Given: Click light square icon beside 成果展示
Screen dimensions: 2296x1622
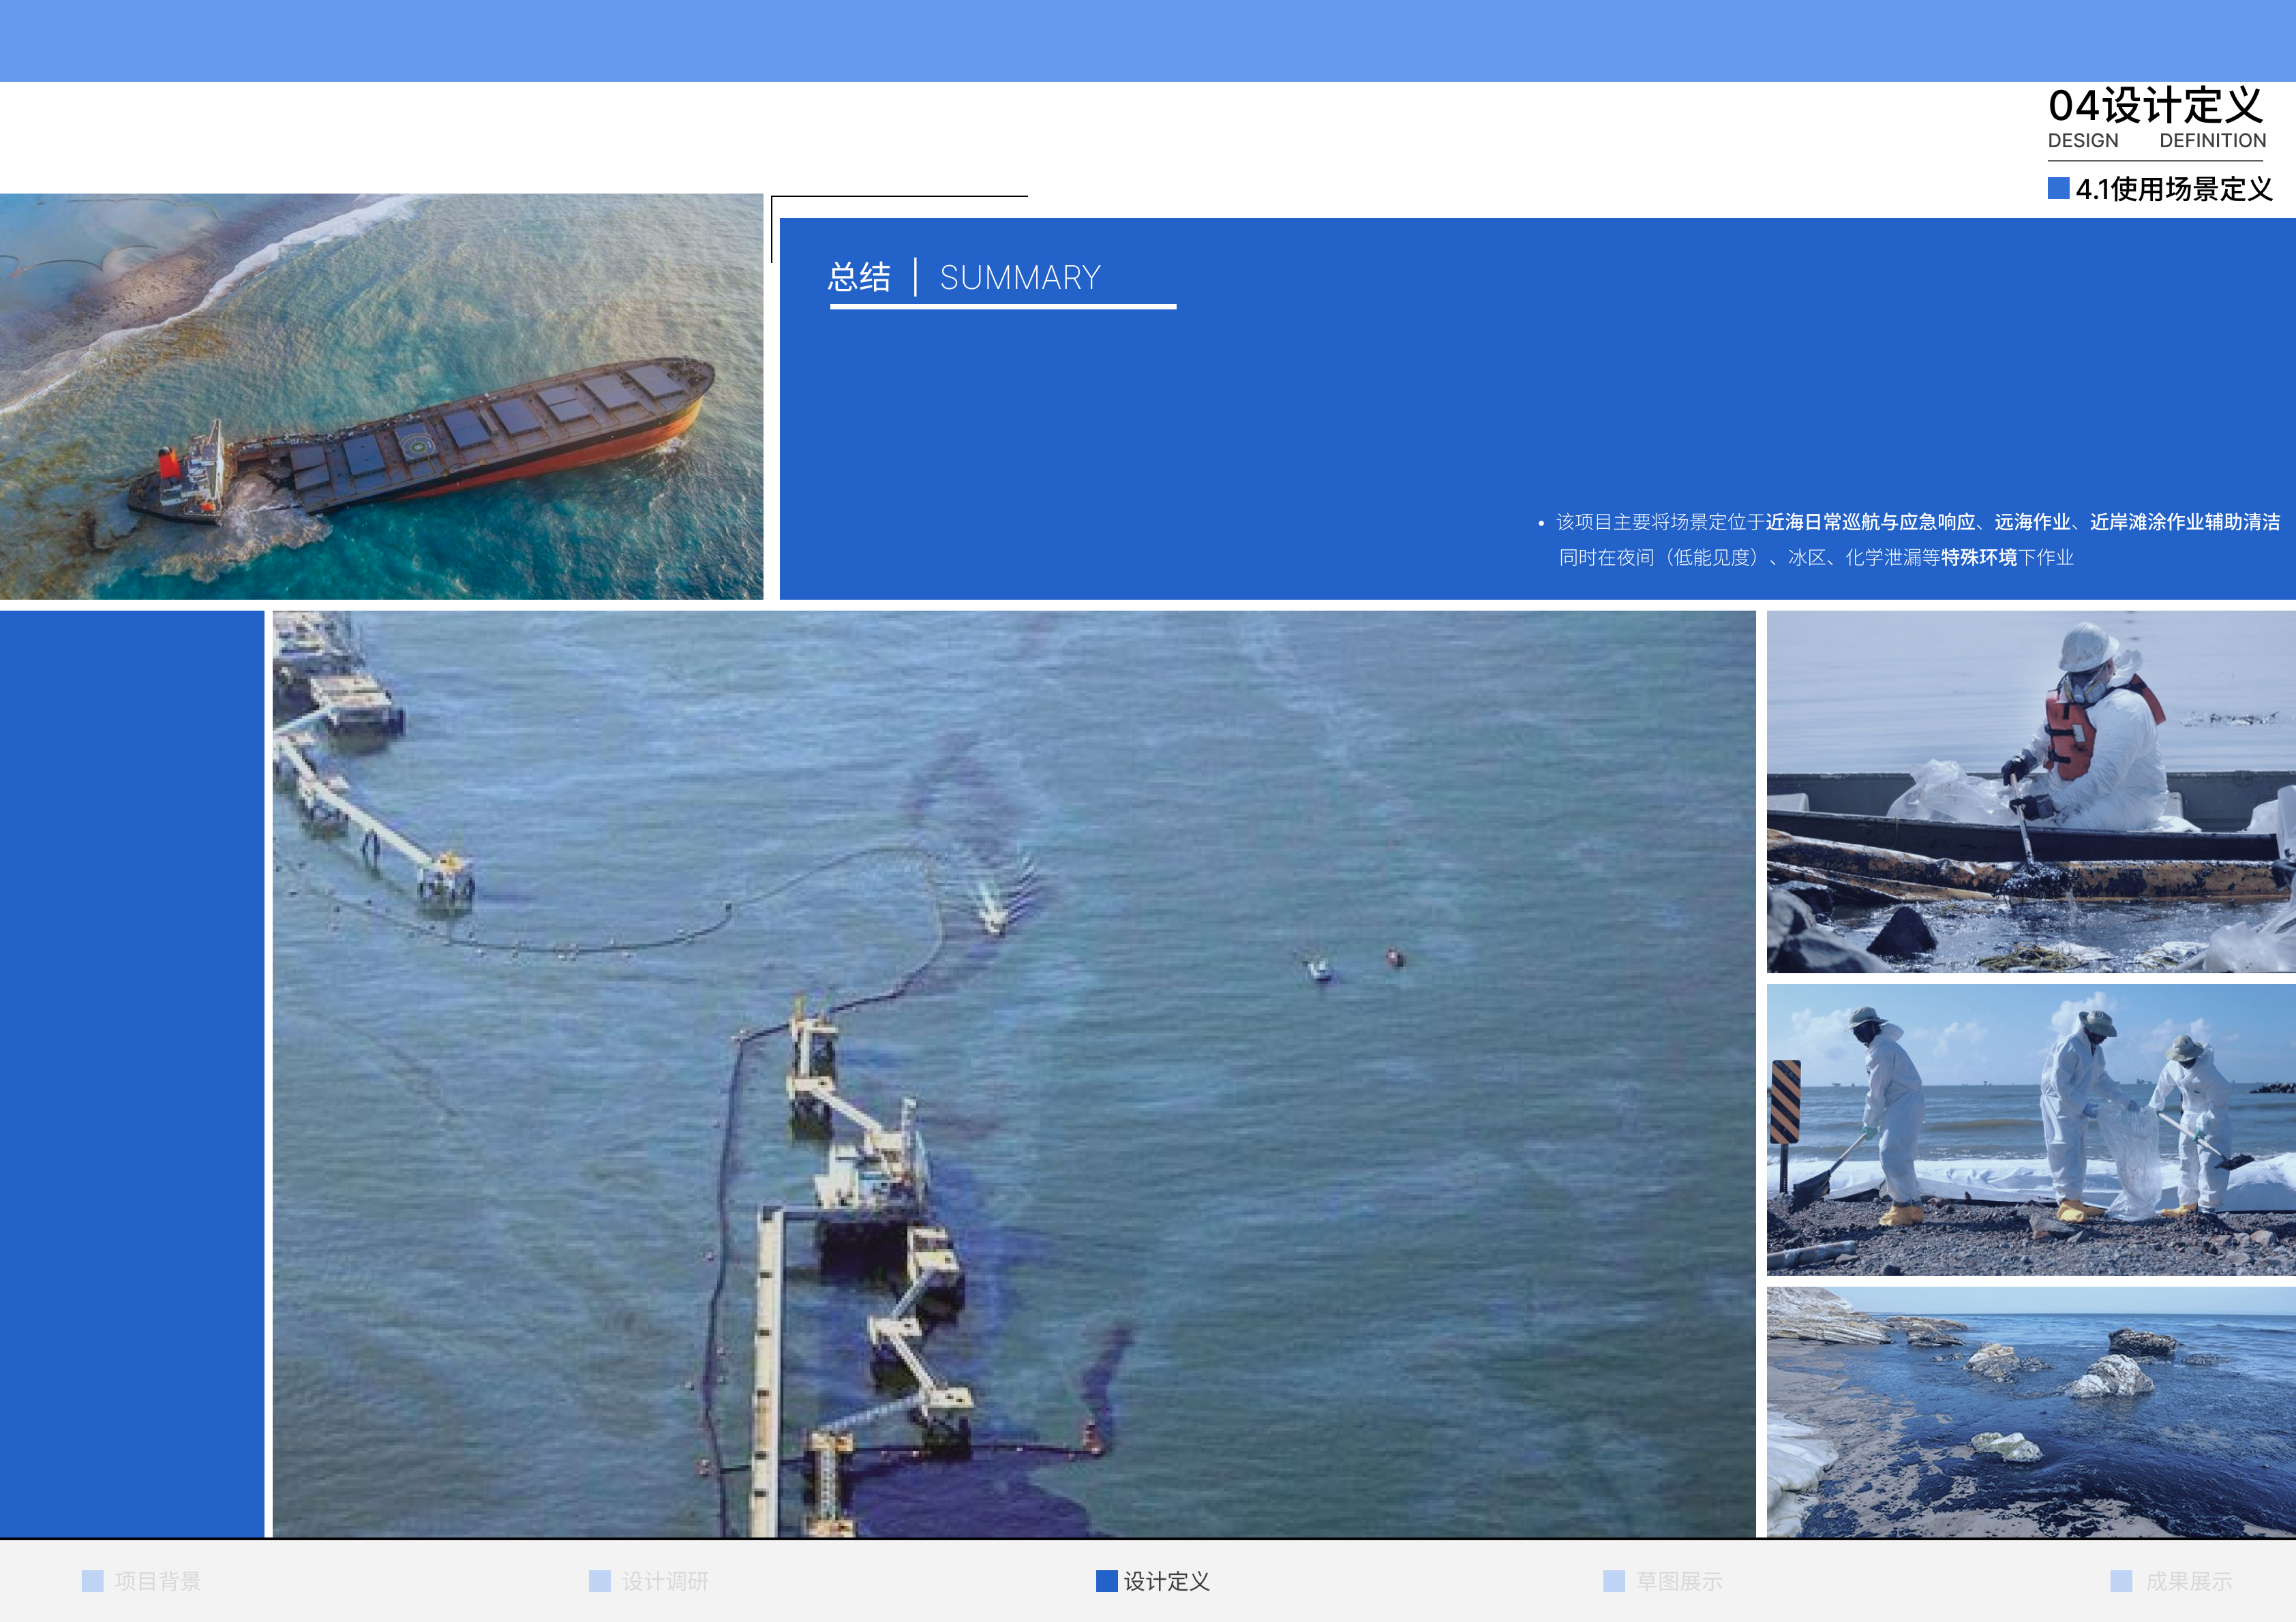Looking at the screenshot, I should [2121, 1581].
